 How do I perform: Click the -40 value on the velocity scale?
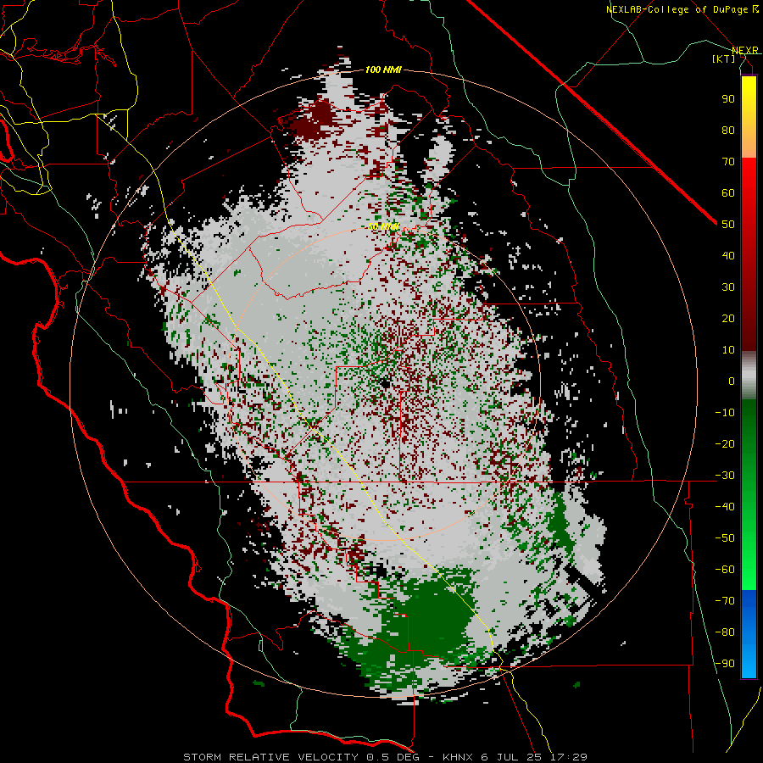click(725, 507)
